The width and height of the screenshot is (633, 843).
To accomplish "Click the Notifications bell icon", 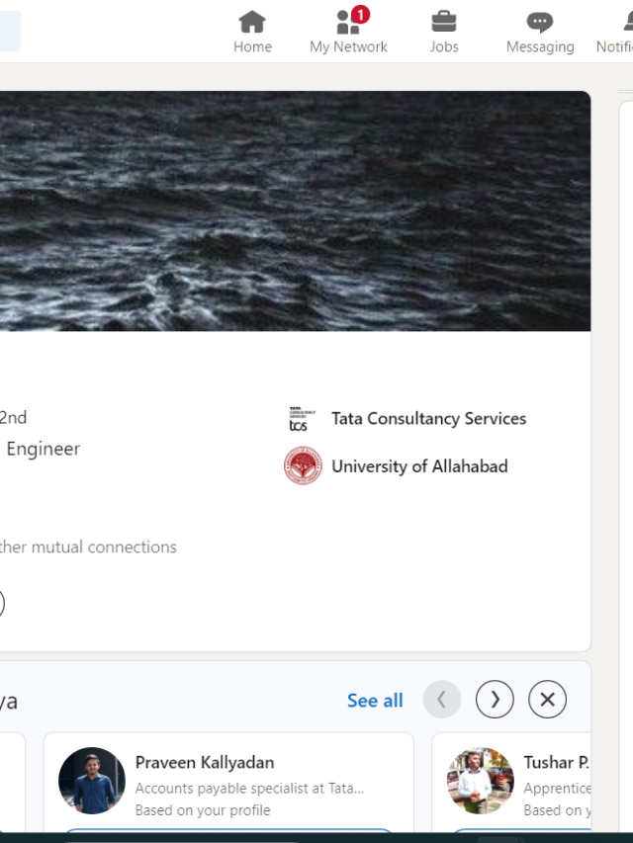I will (x=626, y=22).
